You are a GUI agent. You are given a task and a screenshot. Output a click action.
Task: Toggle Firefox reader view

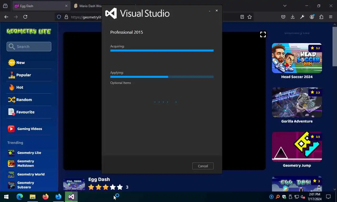[242, 17]
